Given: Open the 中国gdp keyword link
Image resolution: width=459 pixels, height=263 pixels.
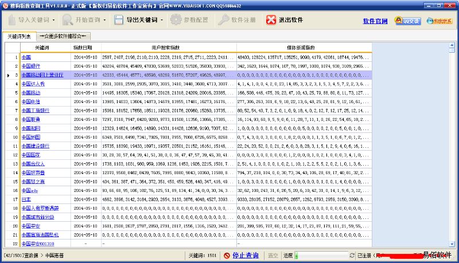Looking at the screenshot, I should coord(30,191).
